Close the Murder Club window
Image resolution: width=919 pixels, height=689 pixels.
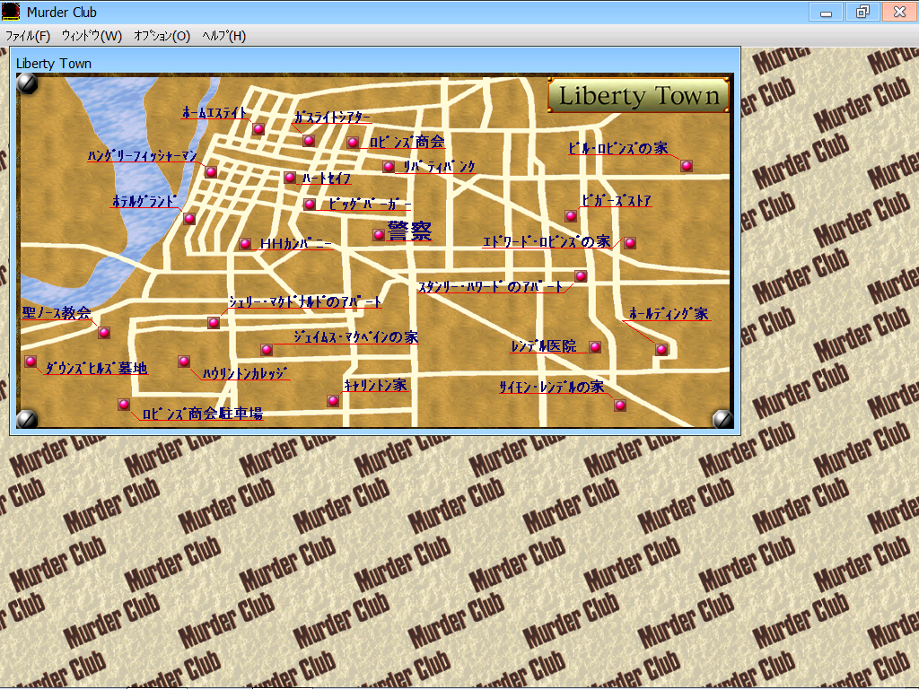[900, 12]
